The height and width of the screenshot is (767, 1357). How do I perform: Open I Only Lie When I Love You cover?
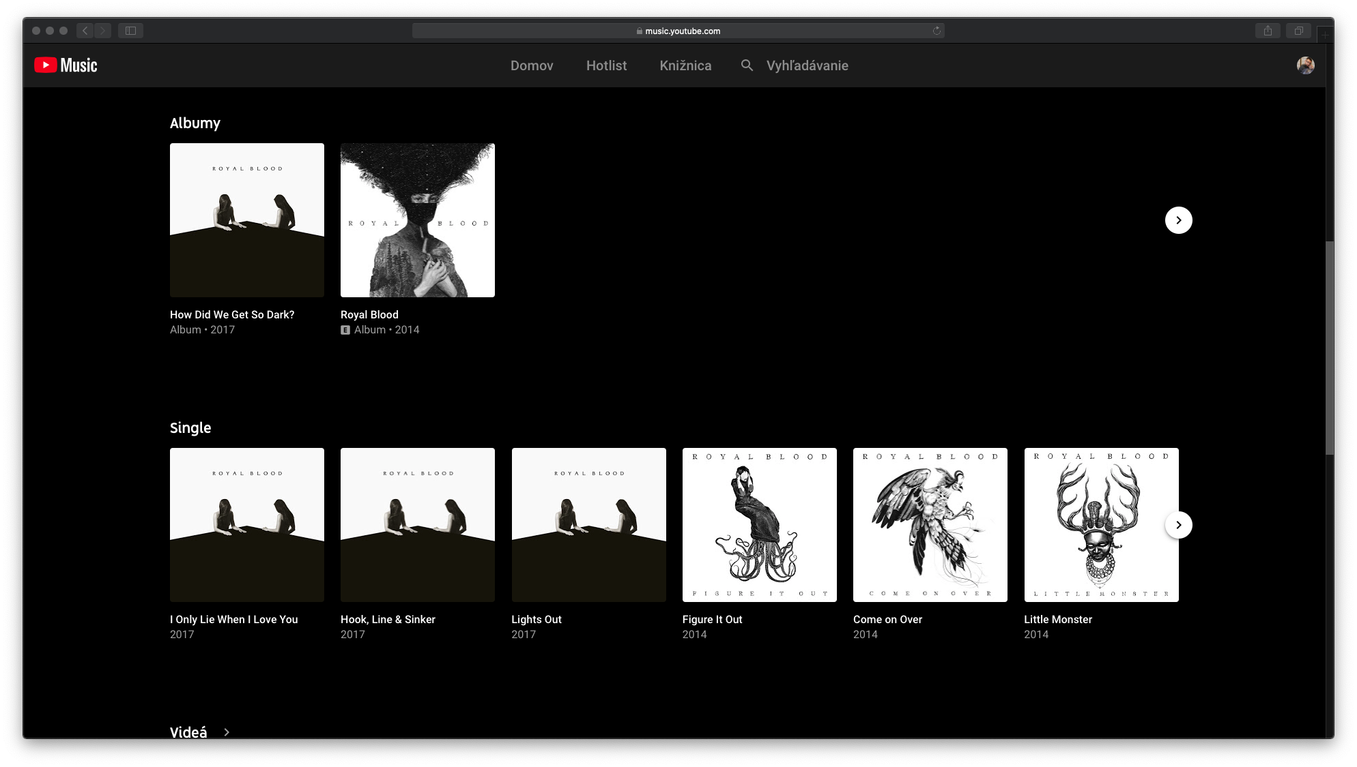pyautogui.click(x=247, y=525)
